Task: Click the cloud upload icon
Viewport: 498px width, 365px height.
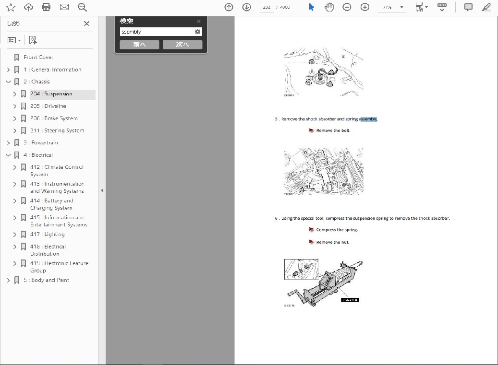Action: pos(29,7)
